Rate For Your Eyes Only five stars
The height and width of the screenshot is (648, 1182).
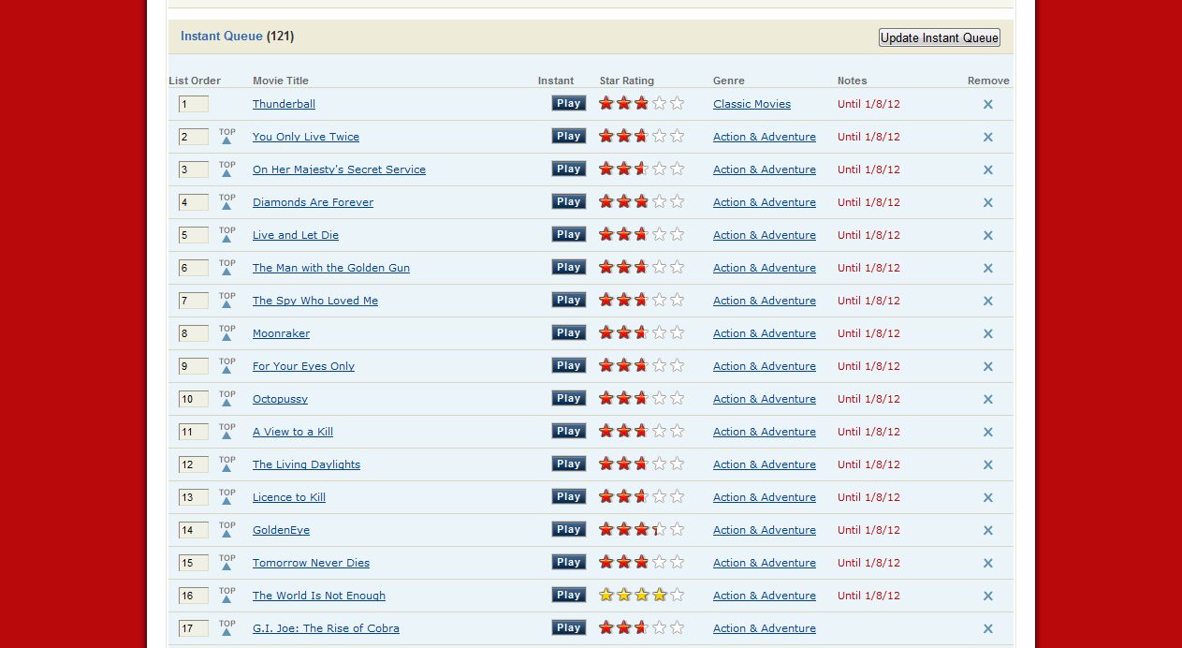677,365
